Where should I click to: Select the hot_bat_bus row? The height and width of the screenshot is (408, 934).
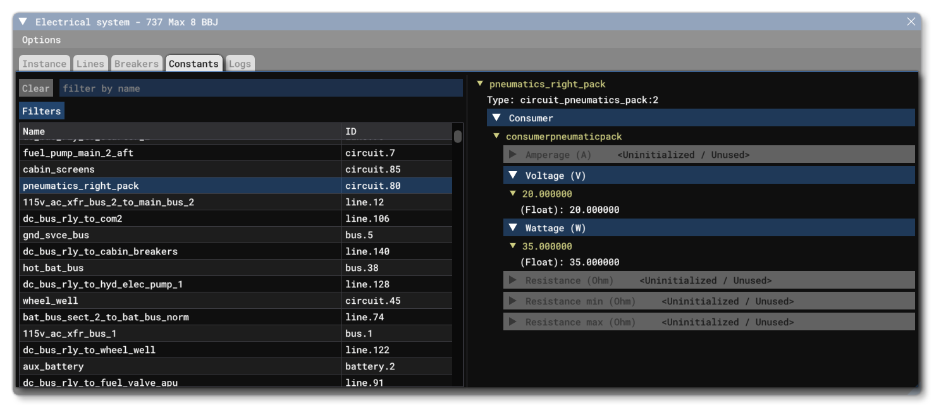[x=126, y=268]
